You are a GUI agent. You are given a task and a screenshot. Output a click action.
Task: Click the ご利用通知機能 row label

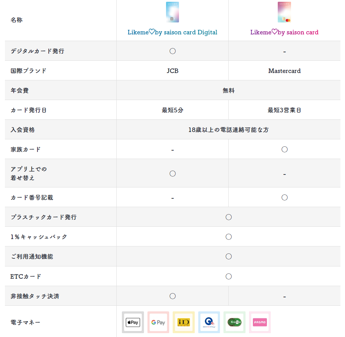pos(32,256)
